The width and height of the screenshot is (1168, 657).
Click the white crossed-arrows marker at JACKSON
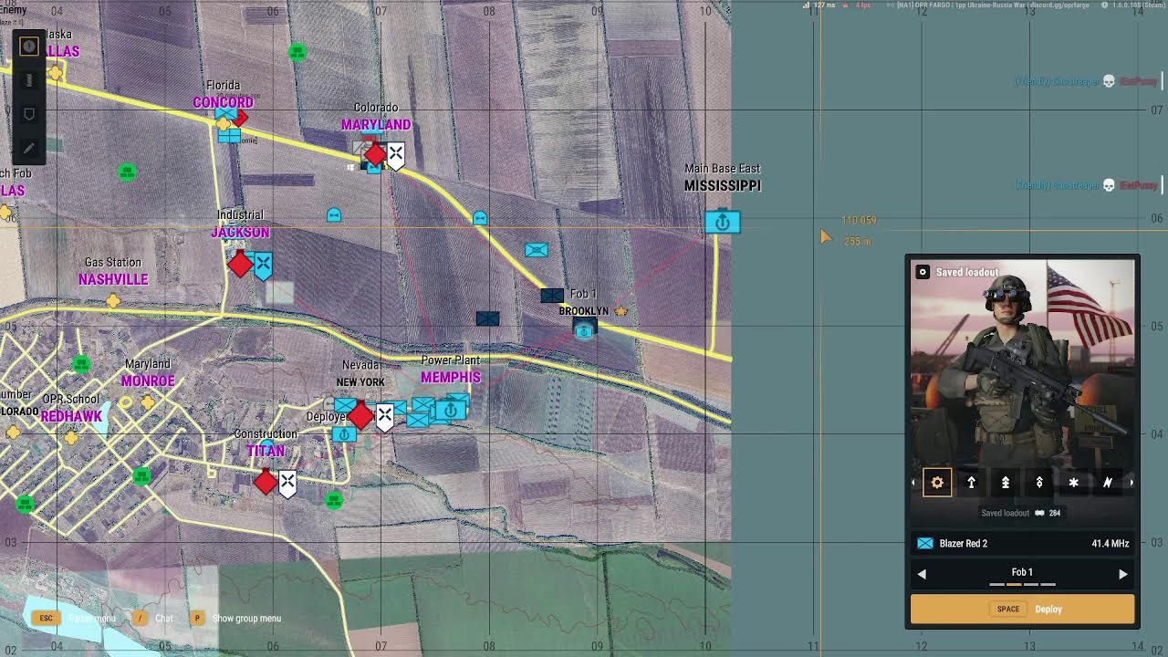point(263,266)
